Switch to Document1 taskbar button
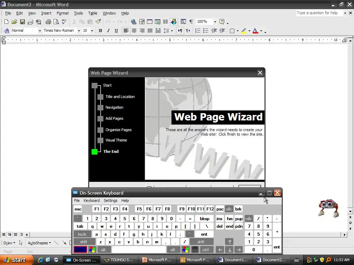Screen dimensions: 354x265 [x=233, y=260]
